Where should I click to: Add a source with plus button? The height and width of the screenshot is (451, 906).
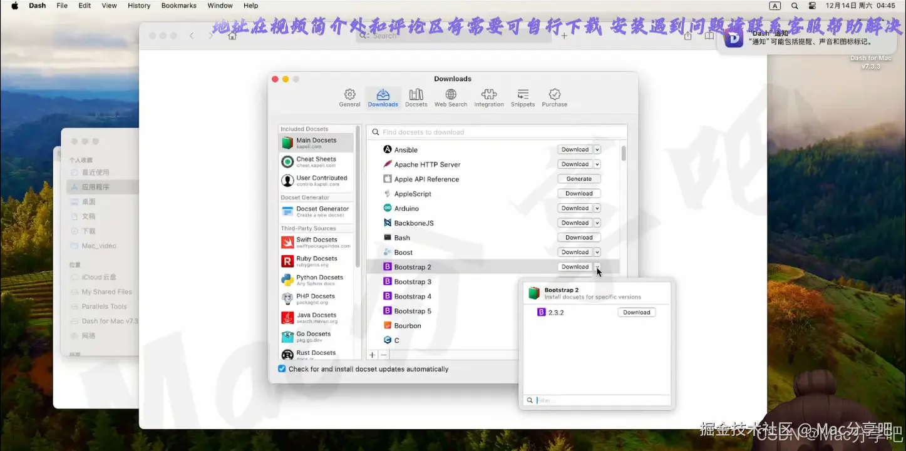373,355
